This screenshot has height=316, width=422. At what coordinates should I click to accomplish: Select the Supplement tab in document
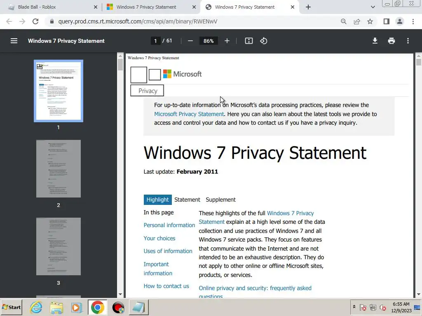tap(220, 200)
